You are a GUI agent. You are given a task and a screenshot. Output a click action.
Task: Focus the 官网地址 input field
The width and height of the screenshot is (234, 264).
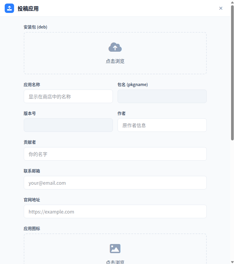[115, 211]
